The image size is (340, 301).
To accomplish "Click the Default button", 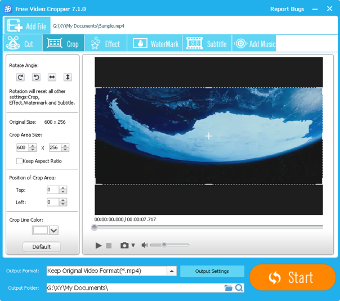I will pyautogui.click(x=42, y=246).
